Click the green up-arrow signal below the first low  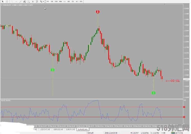(53, 70)
